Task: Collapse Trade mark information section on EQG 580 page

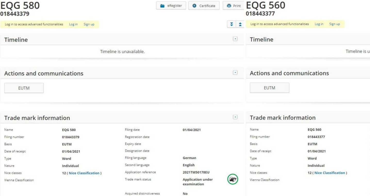Action: click(x=235, y=117)
